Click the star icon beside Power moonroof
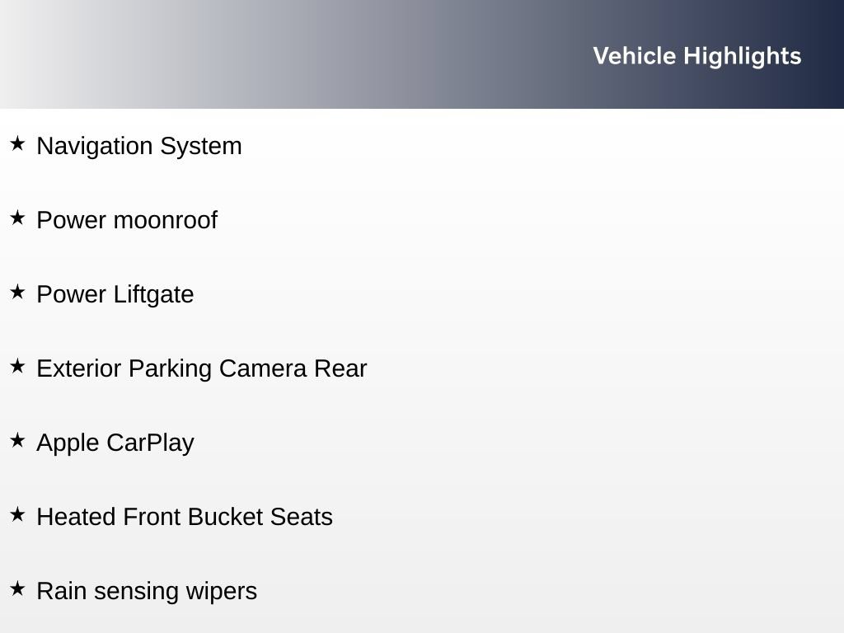This screenshot has height=633, width=844. coord(17,218)
